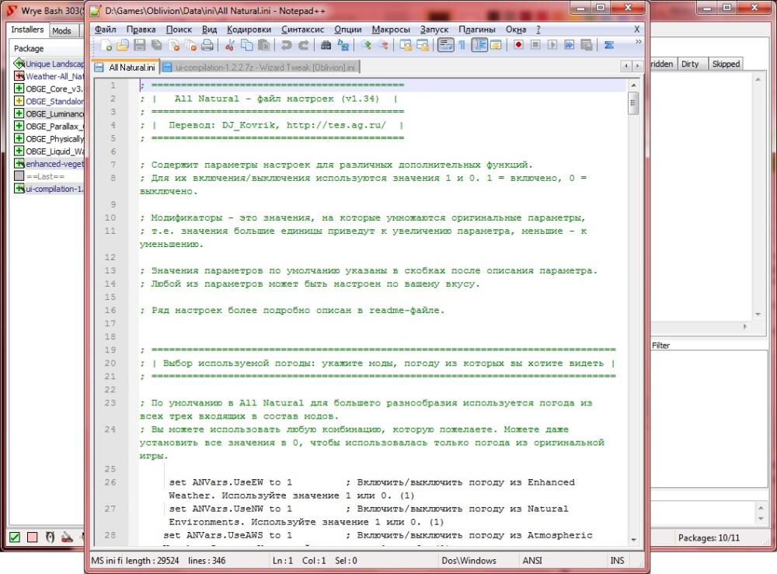Click the tab bar scroll-left arrow
This screenshot has width=777, height=574.
tap(626, 65)
